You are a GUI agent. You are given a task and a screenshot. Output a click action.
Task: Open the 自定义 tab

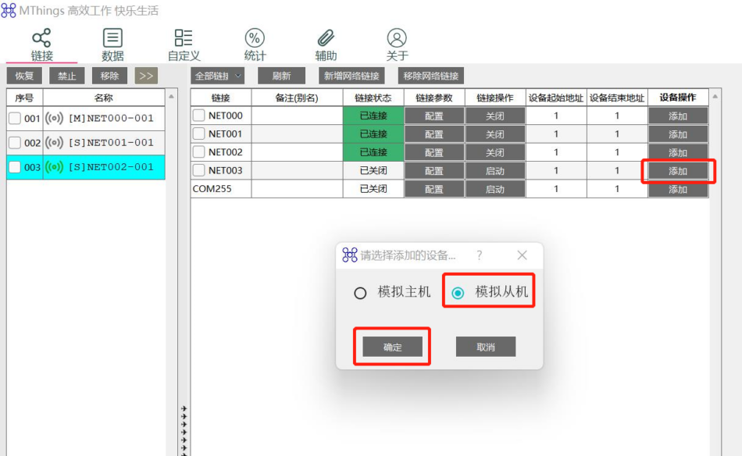pyautogui.click(x=184, y=45)
